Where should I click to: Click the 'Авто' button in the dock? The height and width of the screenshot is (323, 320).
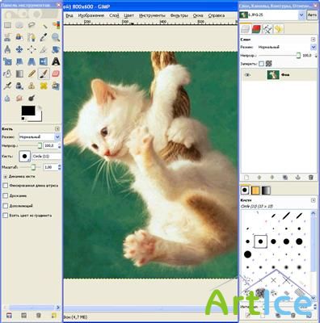(x=312, y=15)
